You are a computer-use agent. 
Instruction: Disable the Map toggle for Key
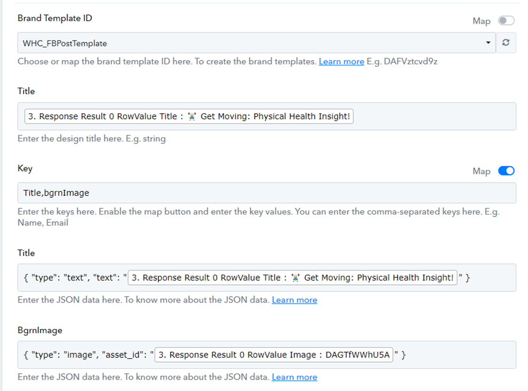tap(506, 171)
